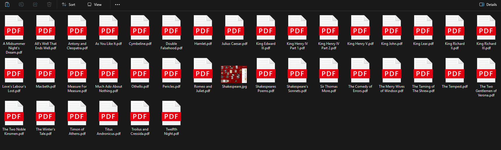This screenshot has height=150, width=501.
Task: Select the Shakespeare.jpg image thumbnail
Action: tap(234, 74)
